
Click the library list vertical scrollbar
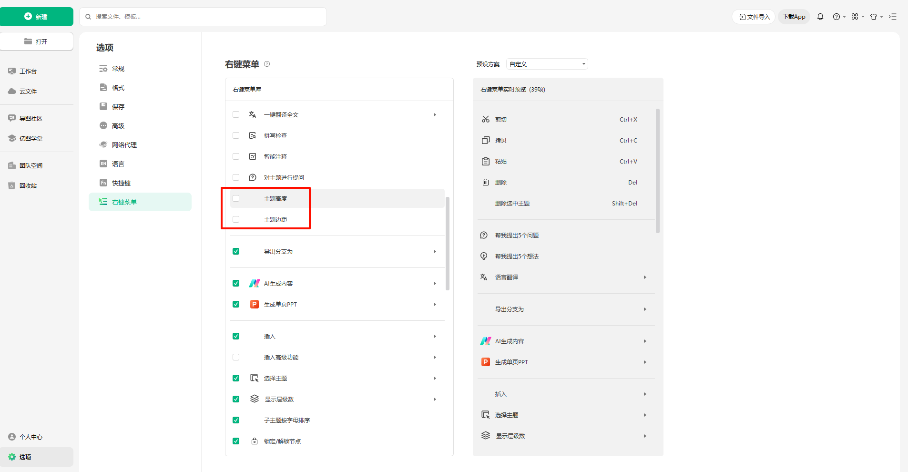(x=448, y=243)
